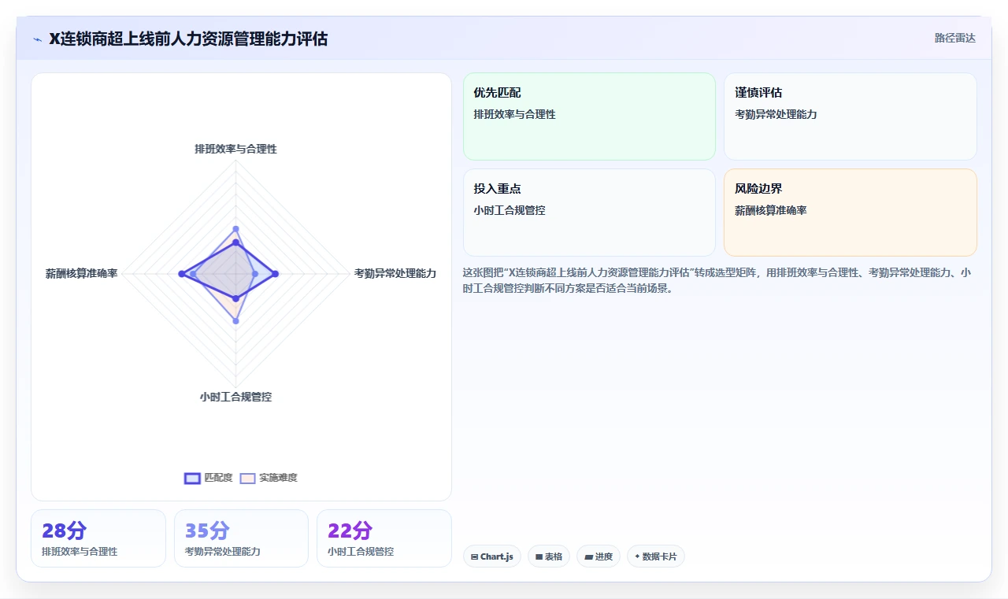This screenshot has height=599, width=1008.
Task: Click the 进度 chip's small icon
Action: click(x=588, y=557)
